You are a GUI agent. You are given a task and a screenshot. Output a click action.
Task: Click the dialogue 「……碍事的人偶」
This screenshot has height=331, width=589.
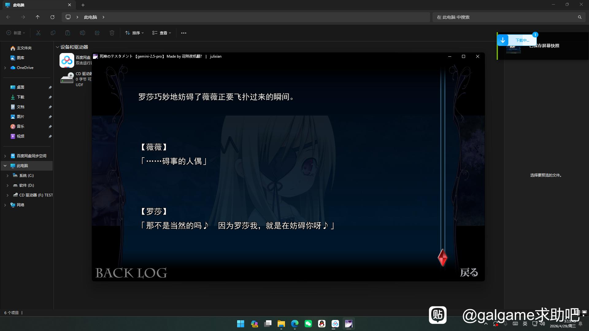174,161
